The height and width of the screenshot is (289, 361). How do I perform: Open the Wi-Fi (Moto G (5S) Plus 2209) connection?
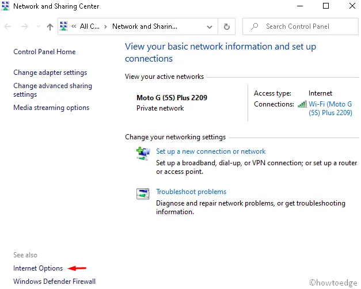point(330,108)
